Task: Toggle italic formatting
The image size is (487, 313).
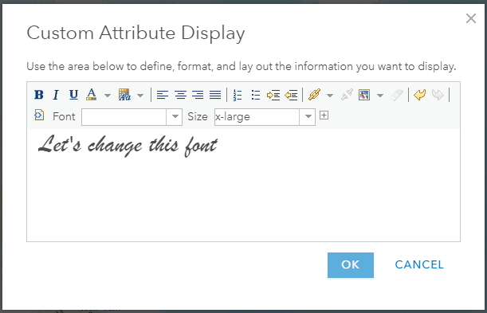Action: [56, 95]
